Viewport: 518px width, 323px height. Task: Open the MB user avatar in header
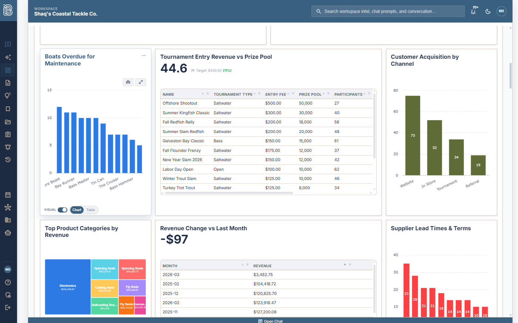click(501, 11)
